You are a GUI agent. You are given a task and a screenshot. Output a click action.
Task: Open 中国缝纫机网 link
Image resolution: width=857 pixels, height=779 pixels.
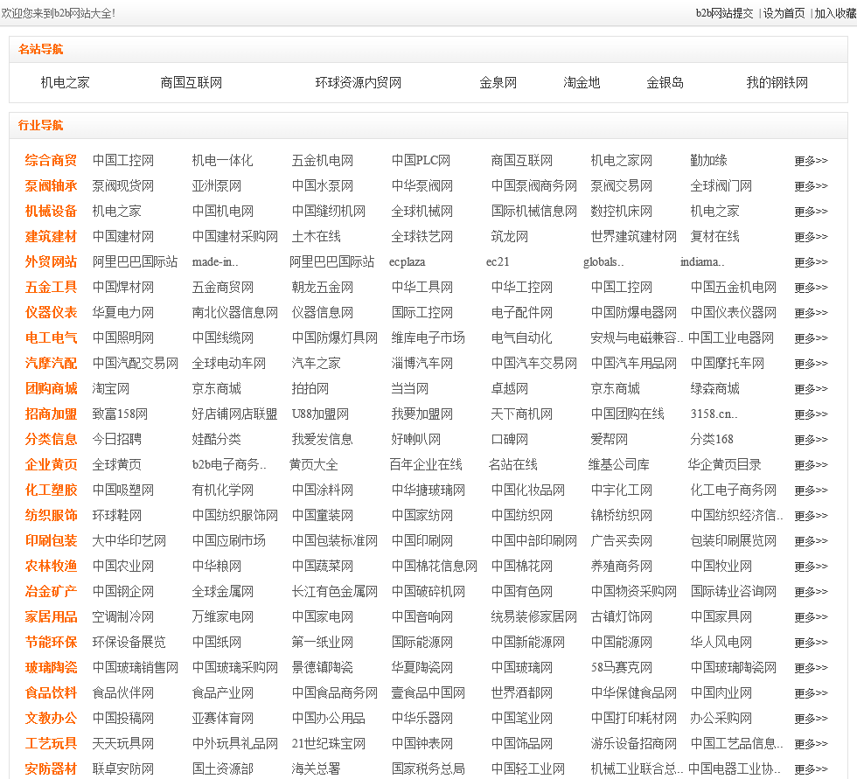329,211
